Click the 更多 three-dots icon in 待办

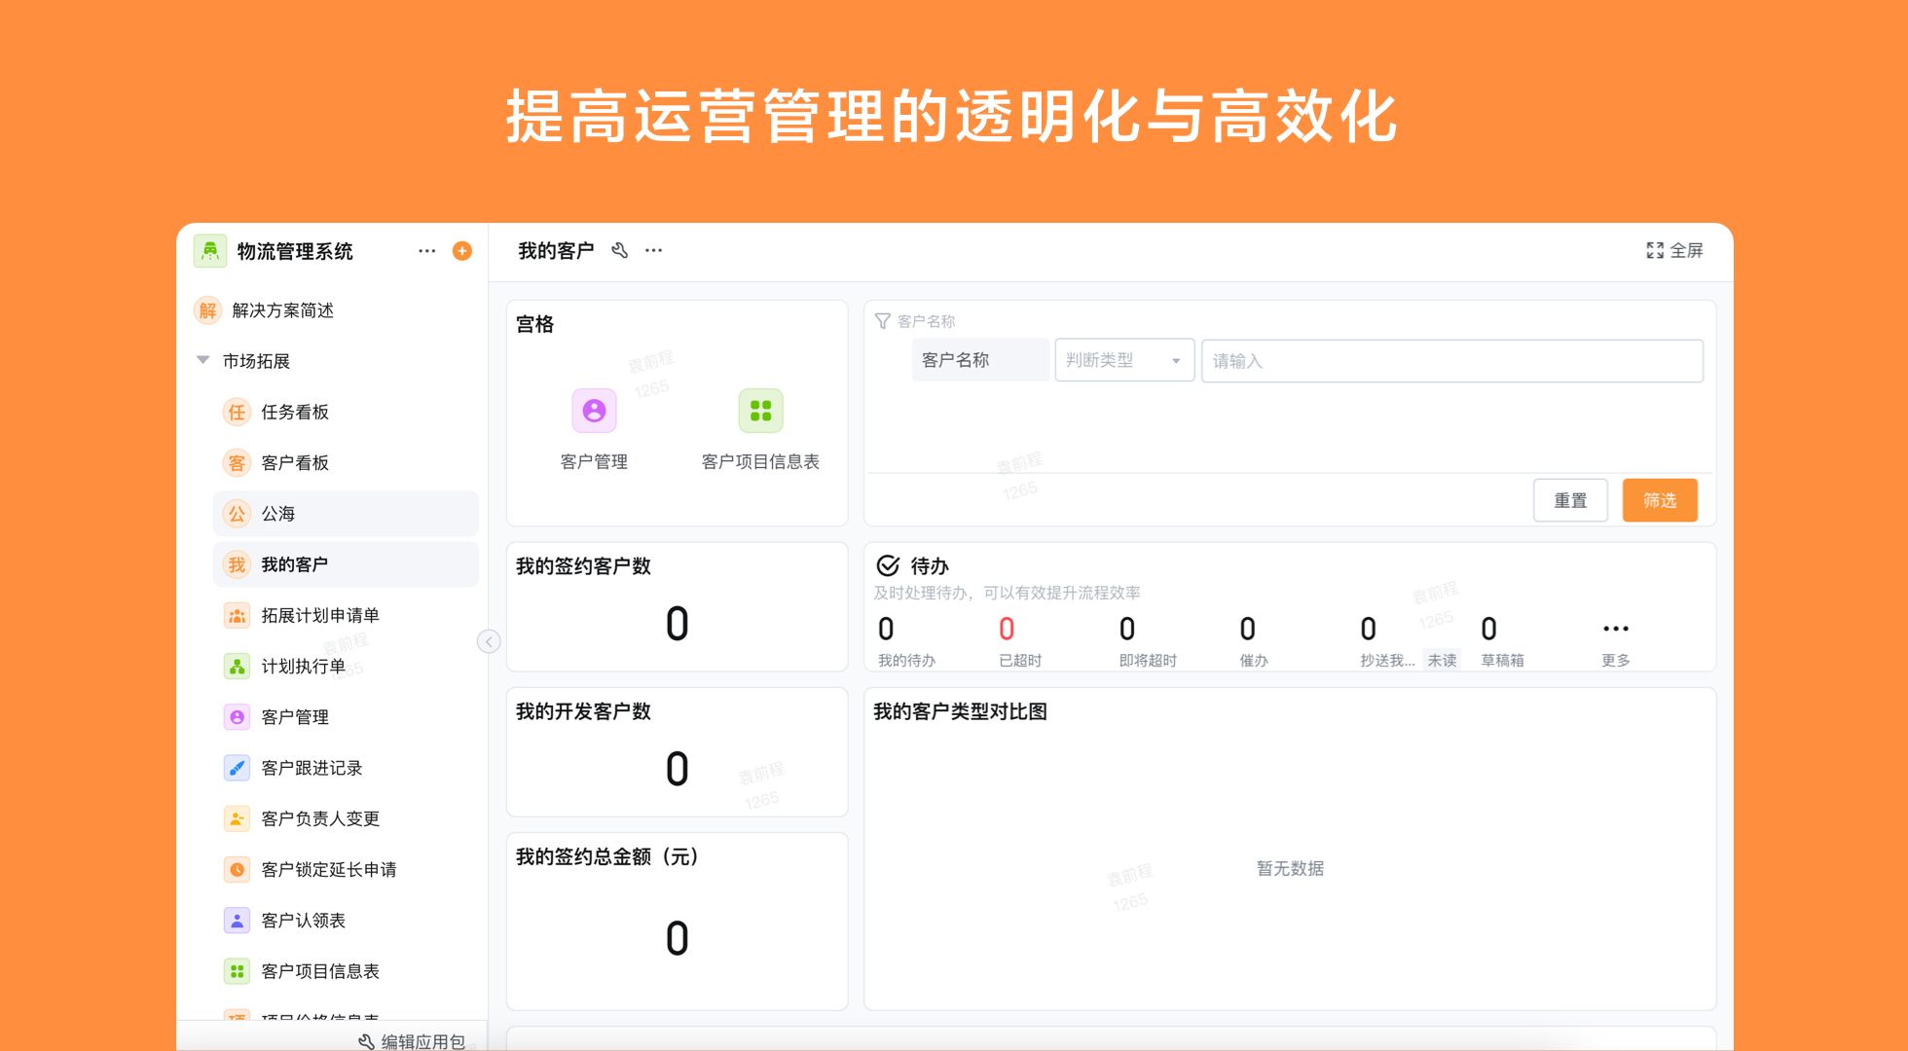click(x=1615, y=630)
